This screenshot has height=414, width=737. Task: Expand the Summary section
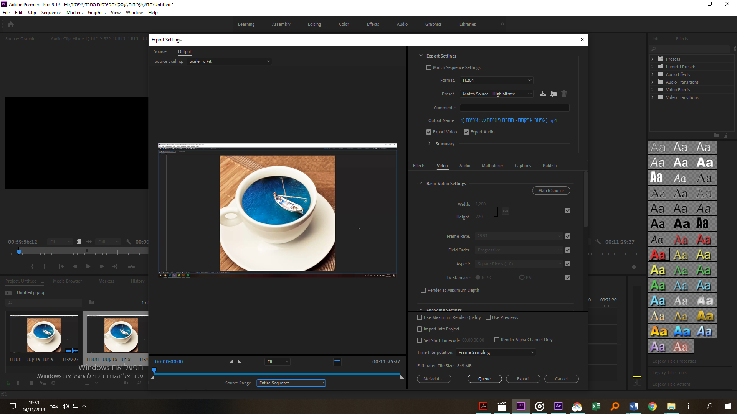click(429, 144)
